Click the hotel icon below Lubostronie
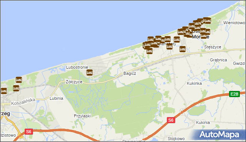This screenshot has width=246, height=142. click(x=90, y=73)
